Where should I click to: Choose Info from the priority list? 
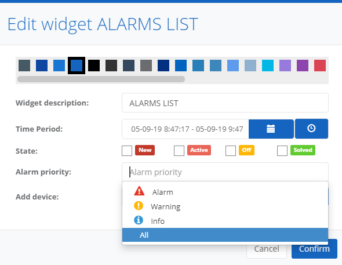tap(225, 221)
